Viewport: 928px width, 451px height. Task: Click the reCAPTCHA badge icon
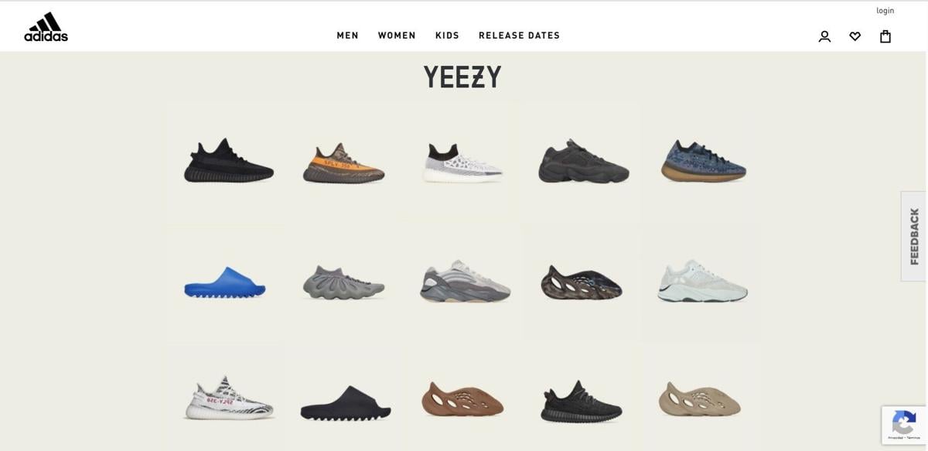[904, 424]
